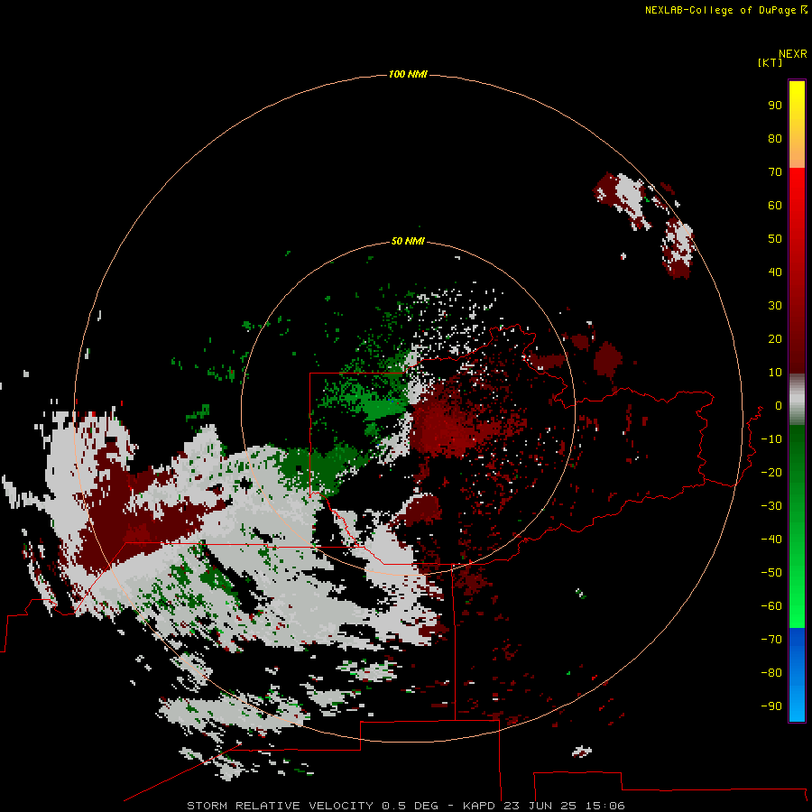The image size is (812, 812).
Task: Click the 50 value on velocity scale
Action: (x=775, y=239)
